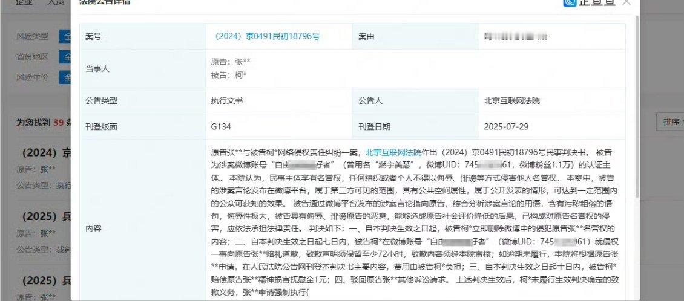Viewport: 684px width, 301px height.
Task: Click the G134 publication page value
Action: pos(221,127)
